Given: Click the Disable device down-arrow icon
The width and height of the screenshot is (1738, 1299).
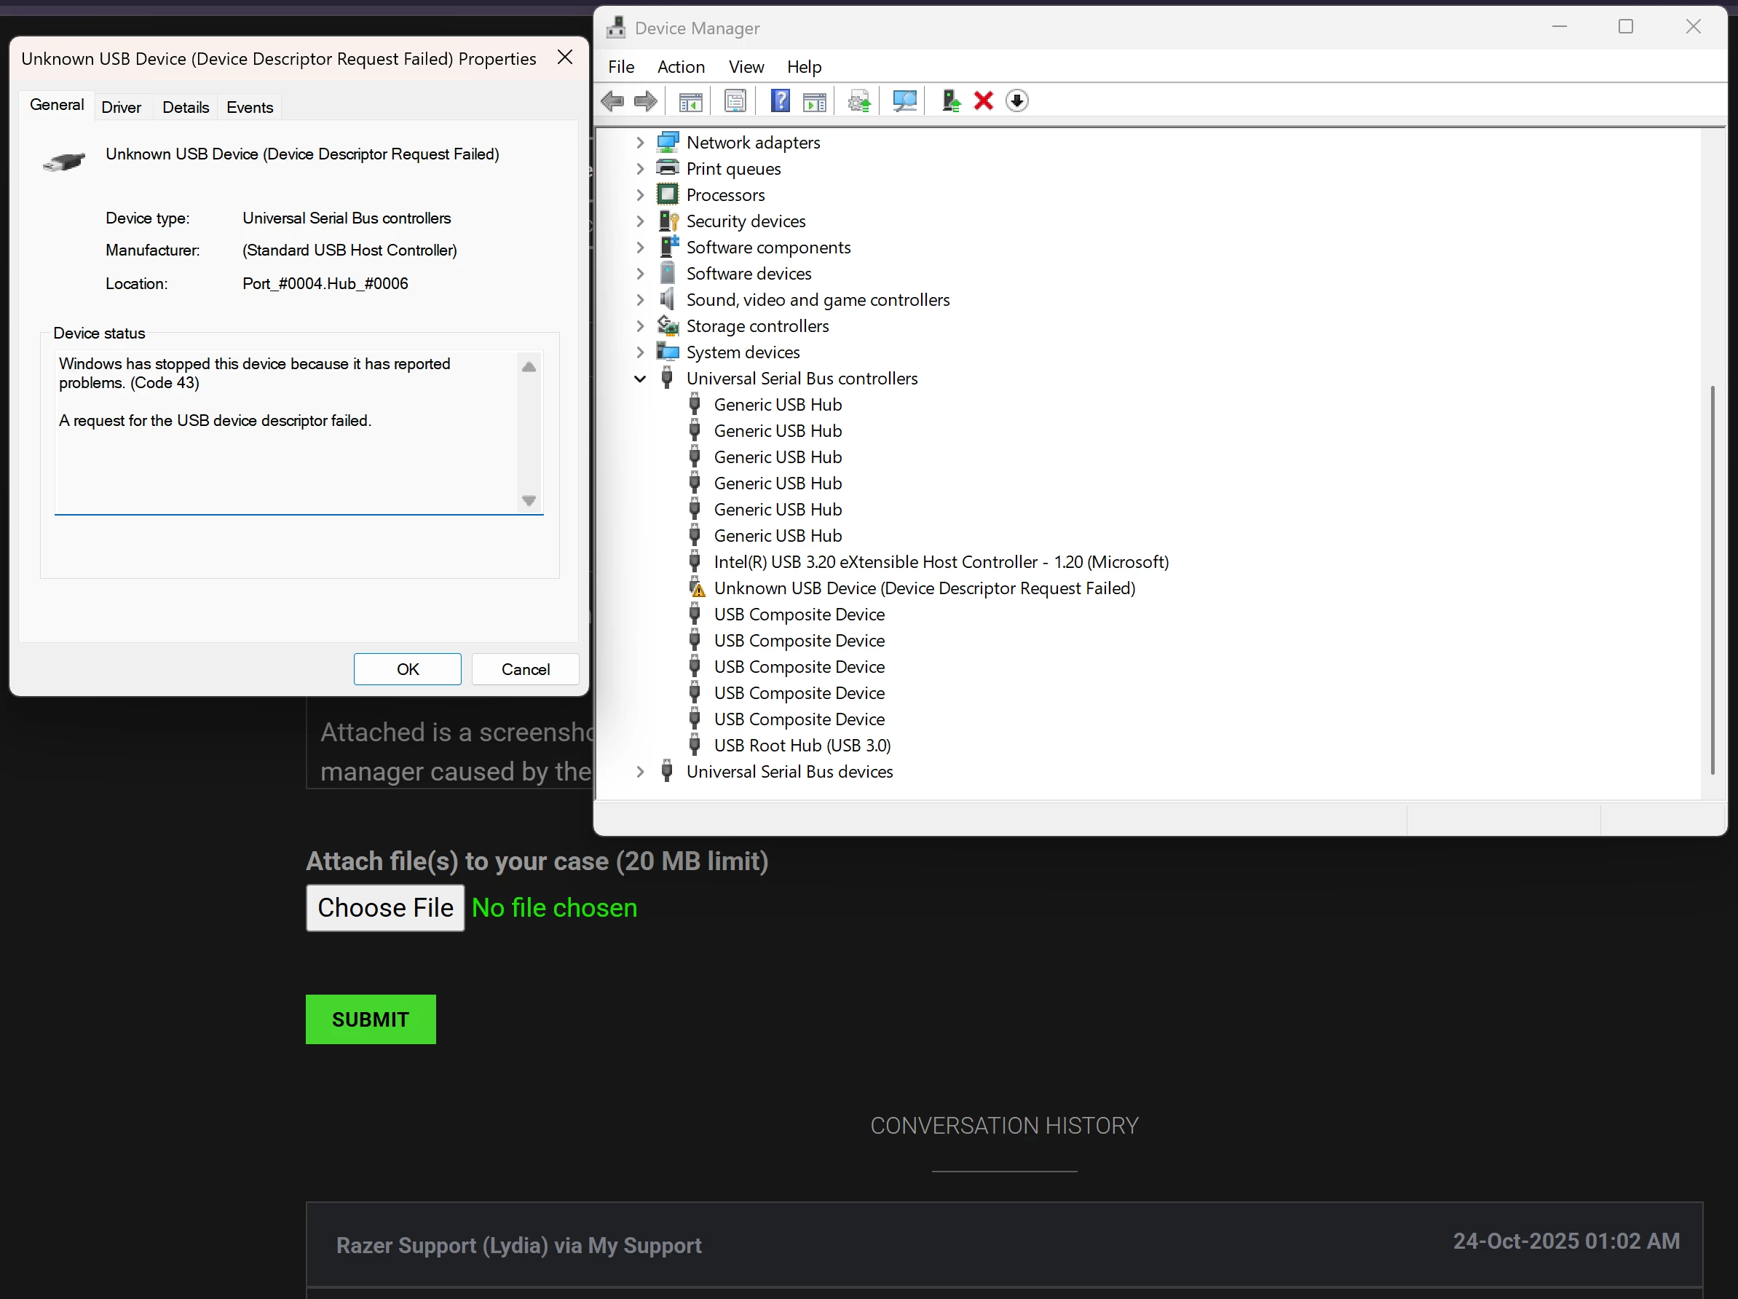Looking at the screenshot, I should tap(1016, 100).
